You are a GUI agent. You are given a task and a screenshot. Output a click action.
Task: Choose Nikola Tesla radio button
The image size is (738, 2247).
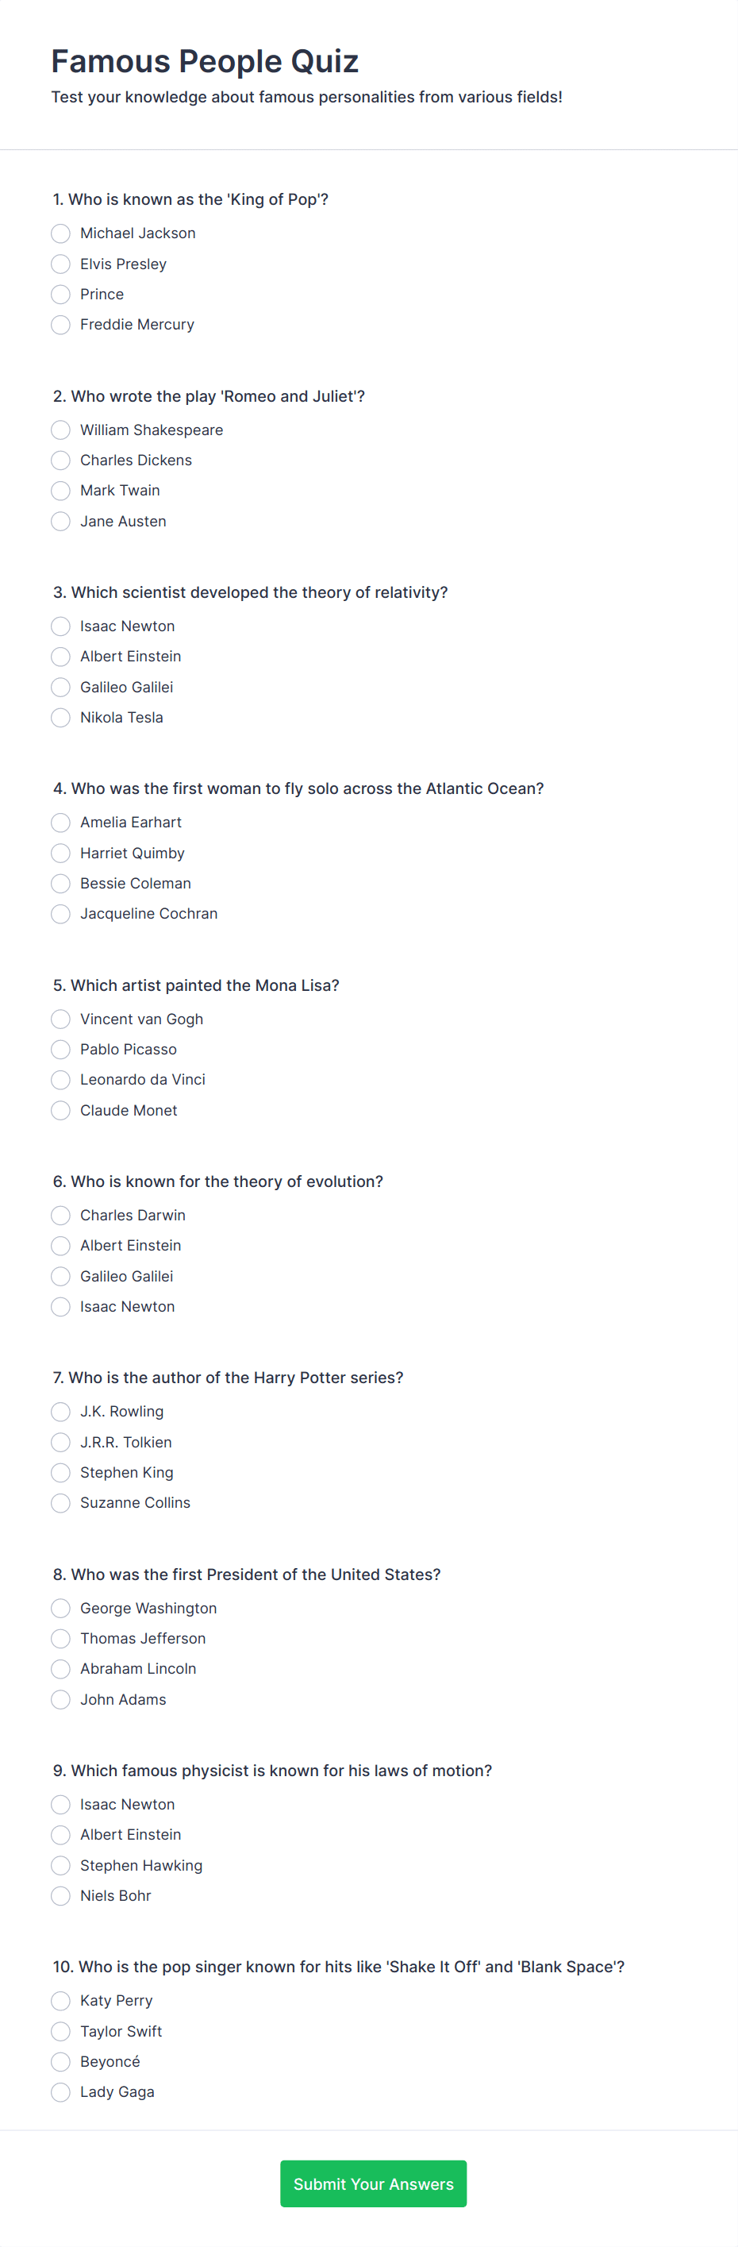(60, 717)
